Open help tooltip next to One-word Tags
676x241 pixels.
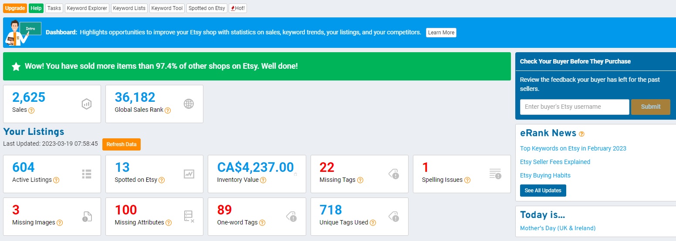coord(262,223)
